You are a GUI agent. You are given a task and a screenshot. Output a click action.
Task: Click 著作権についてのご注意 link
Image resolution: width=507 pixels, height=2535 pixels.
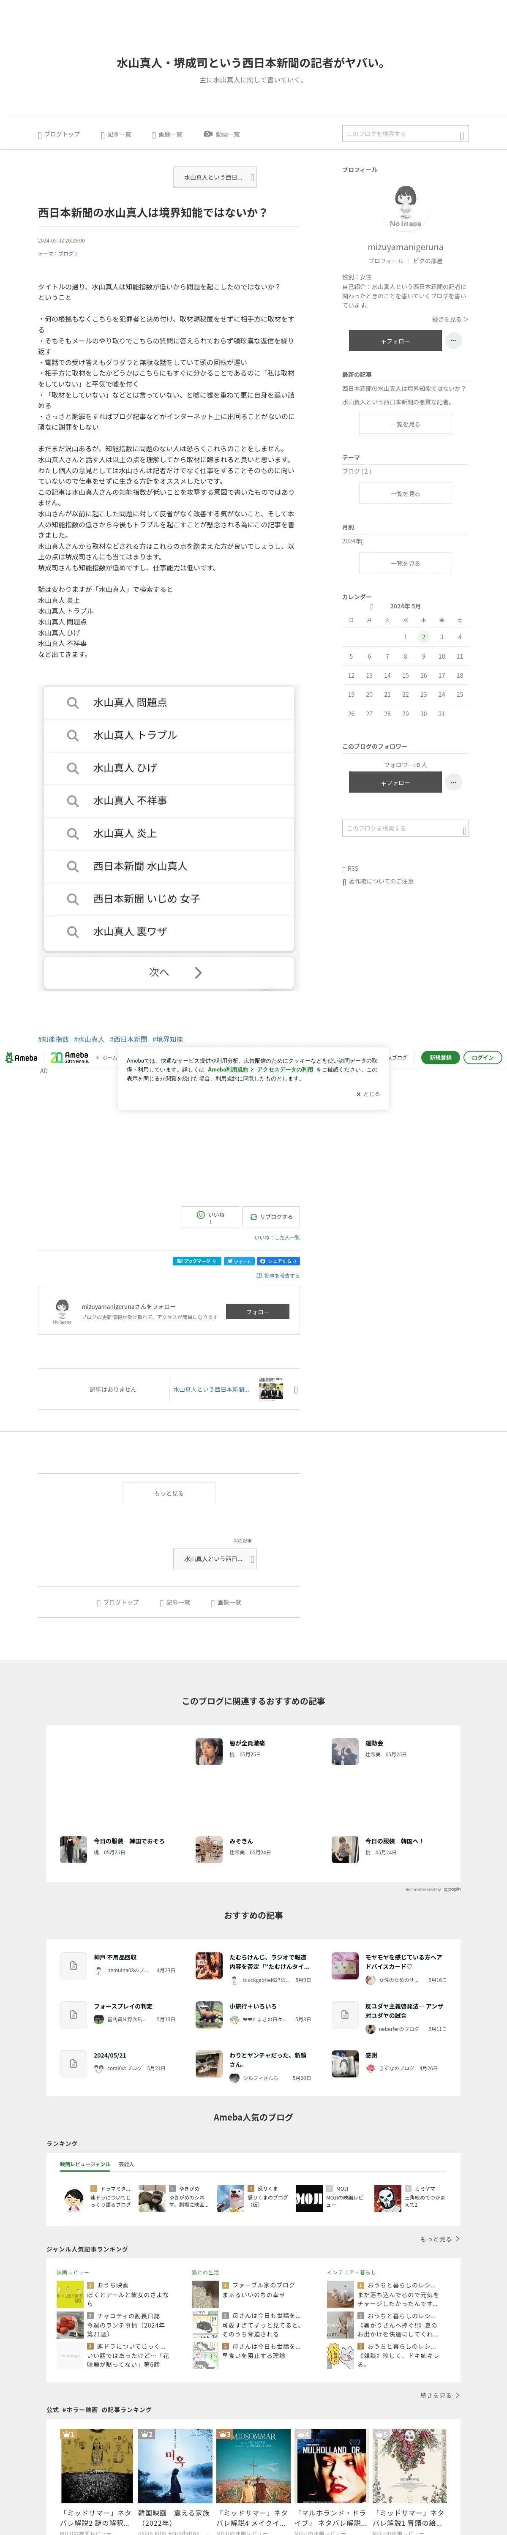[x=378, y=882]
